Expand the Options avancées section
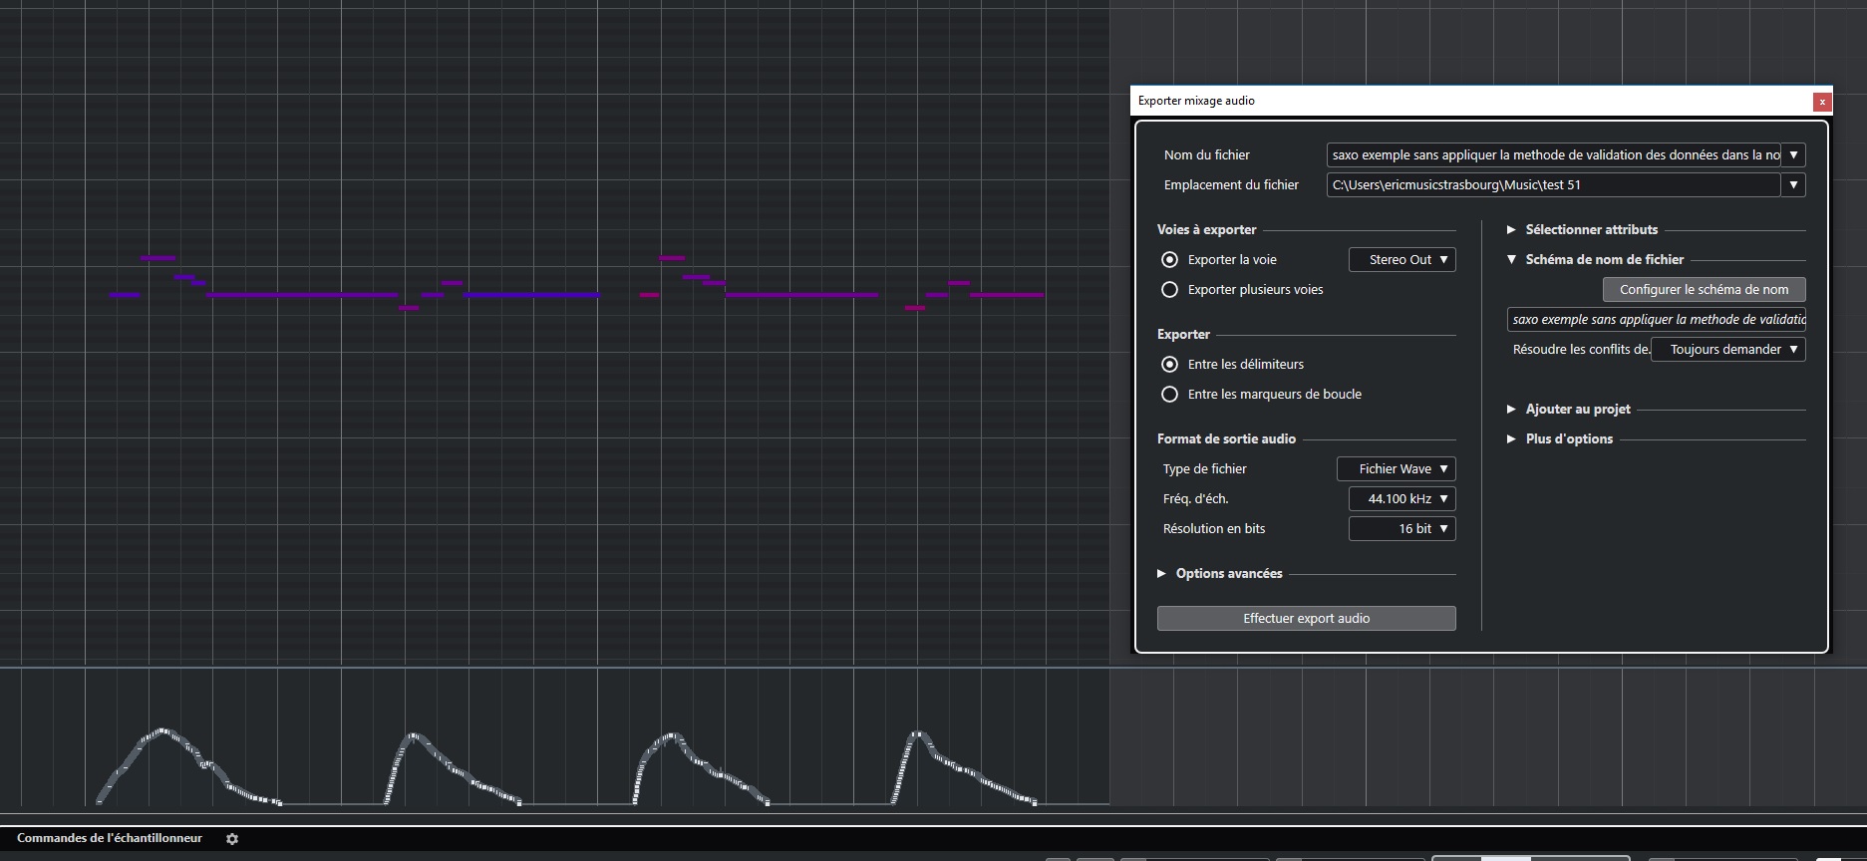This screenshot has height=861, width=1867. coord(1162,574)
